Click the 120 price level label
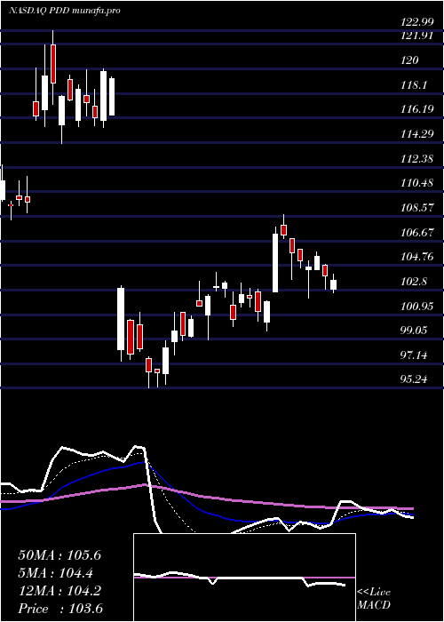The height and width of the screenshot is (622, 444). point(409,60)
